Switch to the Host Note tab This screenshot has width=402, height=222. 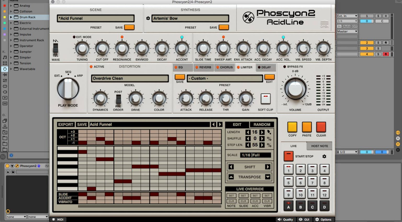tap(319, 146)
